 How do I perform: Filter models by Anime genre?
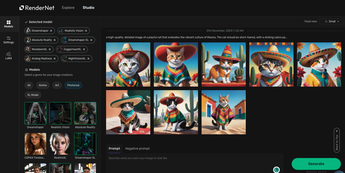click(x=43, y=85)
